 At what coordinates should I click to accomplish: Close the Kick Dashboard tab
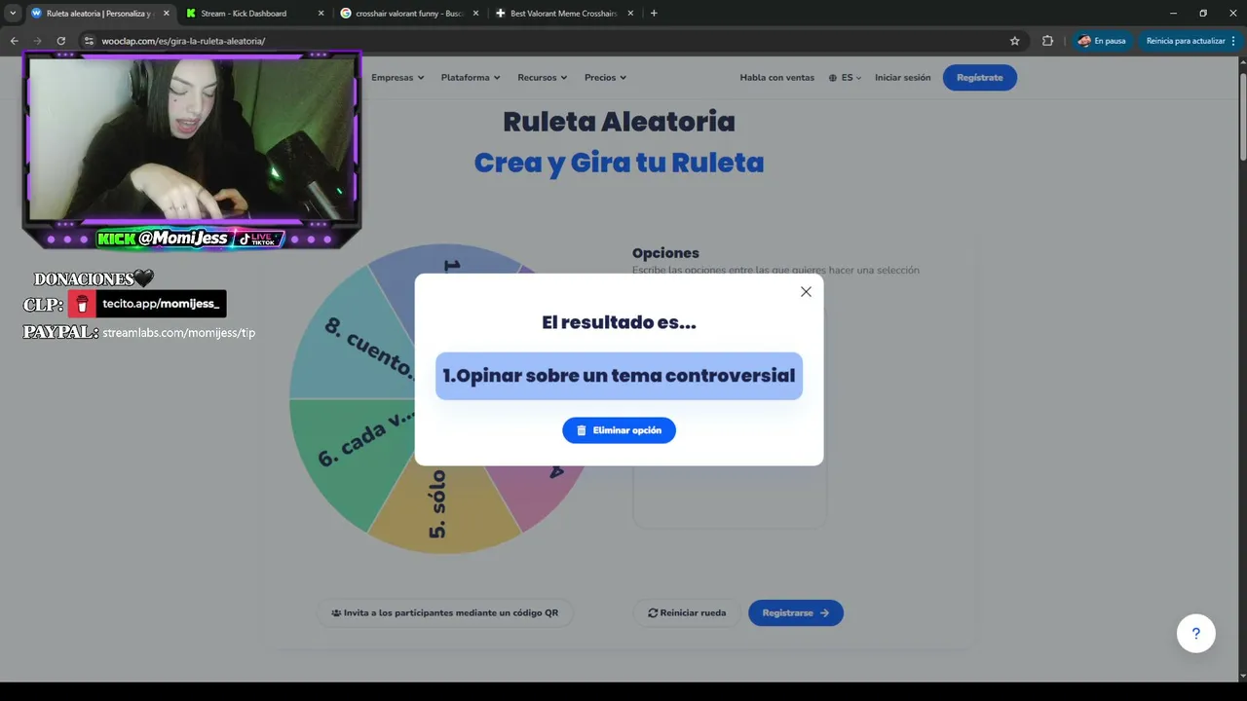click(x=321, y=14)
